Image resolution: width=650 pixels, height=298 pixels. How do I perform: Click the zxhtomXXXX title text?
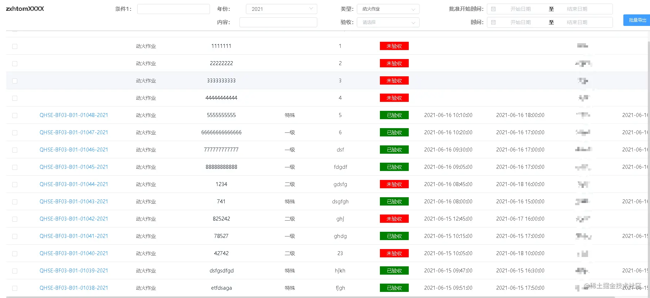pyautogui.click(x=25, y=9)
